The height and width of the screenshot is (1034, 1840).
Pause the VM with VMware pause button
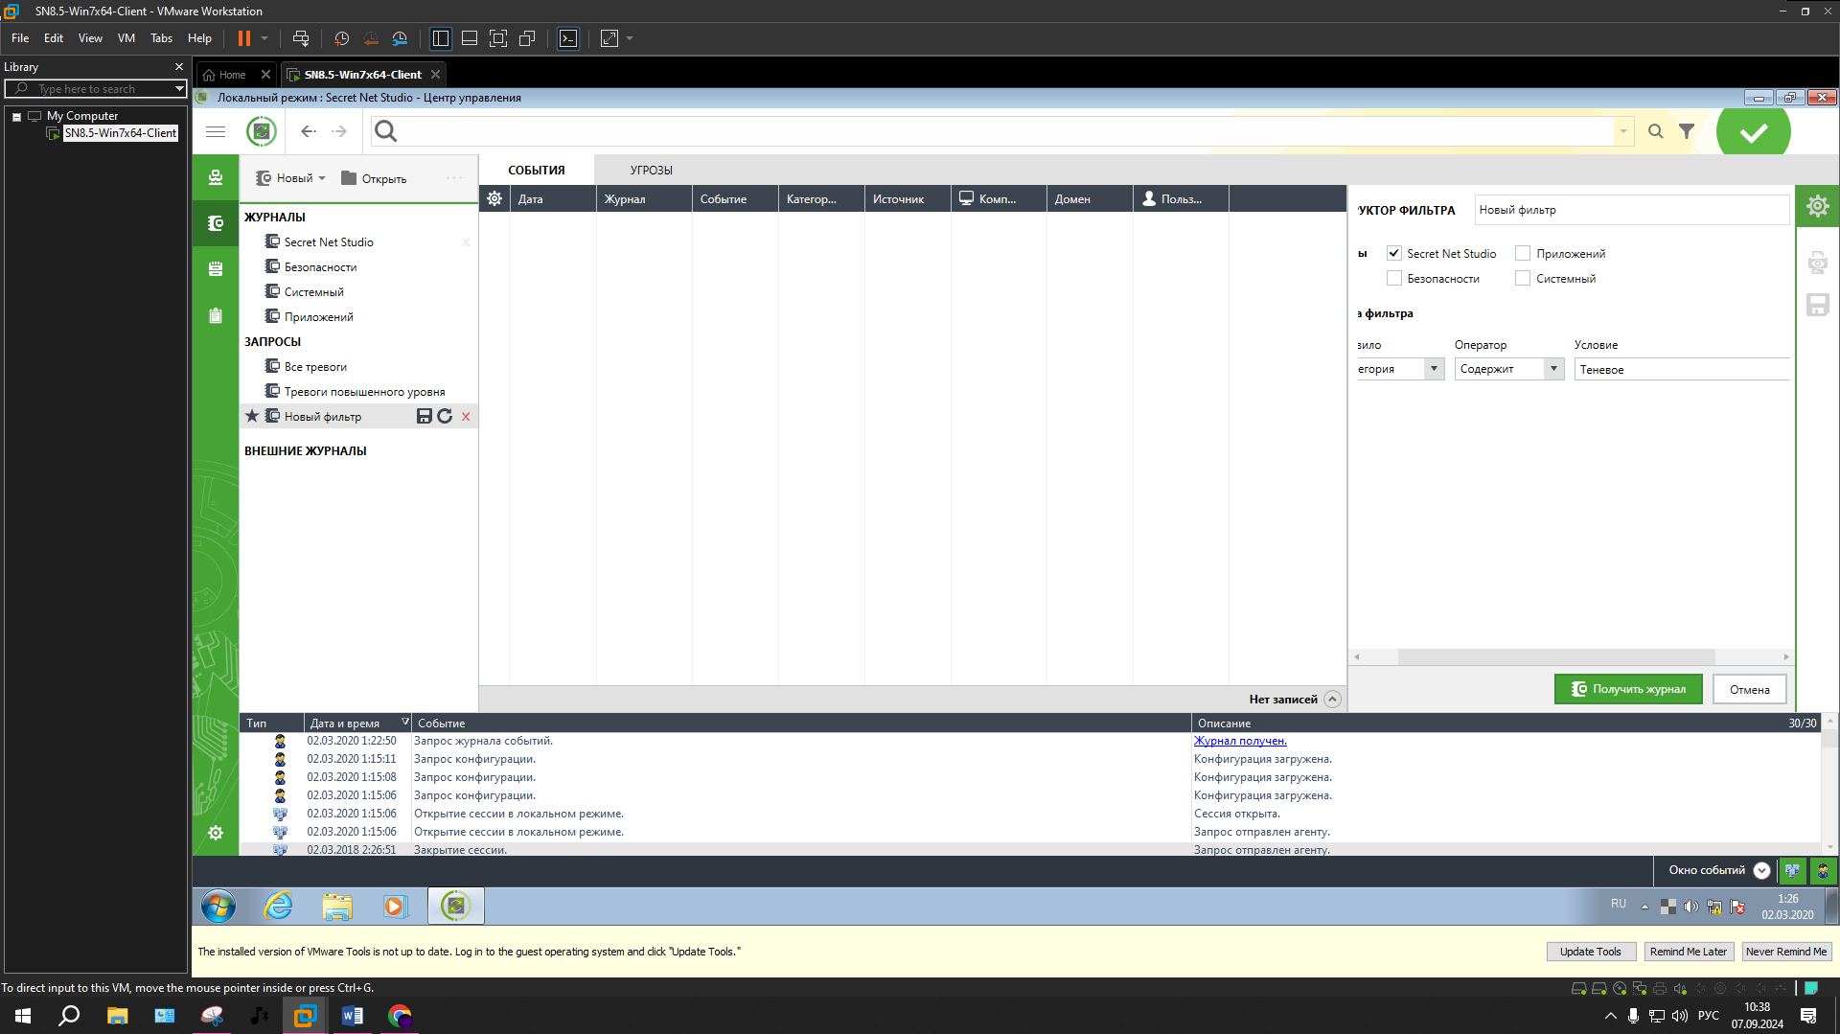pyautogui.click(x=244, y=38)
